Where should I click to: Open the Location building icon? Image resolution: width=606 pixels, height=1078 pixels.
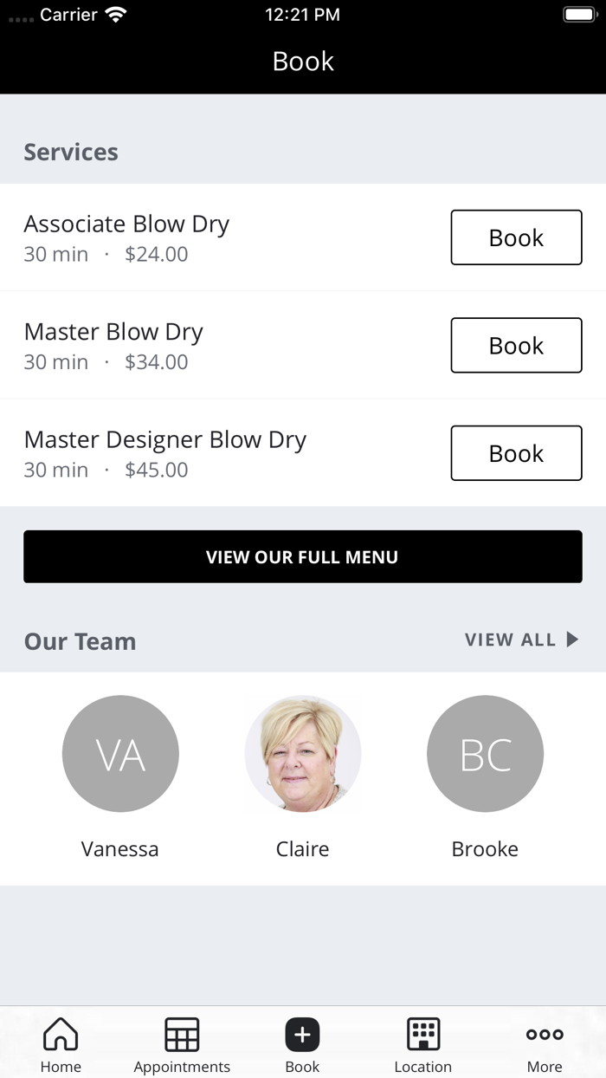(x=423, y=1033)
